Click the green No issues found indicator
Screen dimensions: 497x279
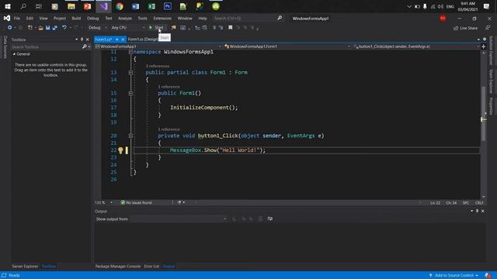[137, 202]
